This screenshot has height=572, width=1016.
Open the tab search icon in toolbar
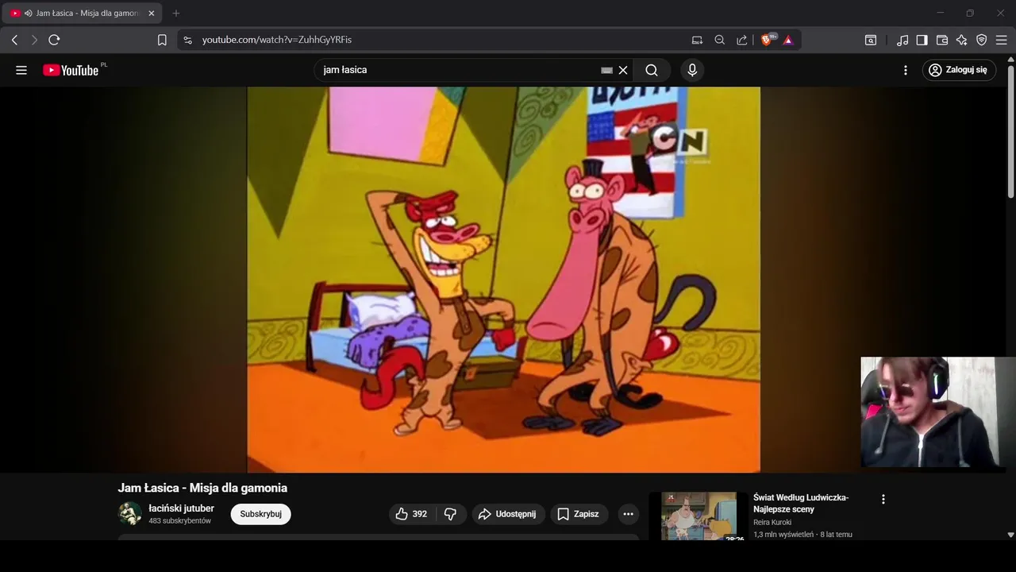(x=871, y=40)
